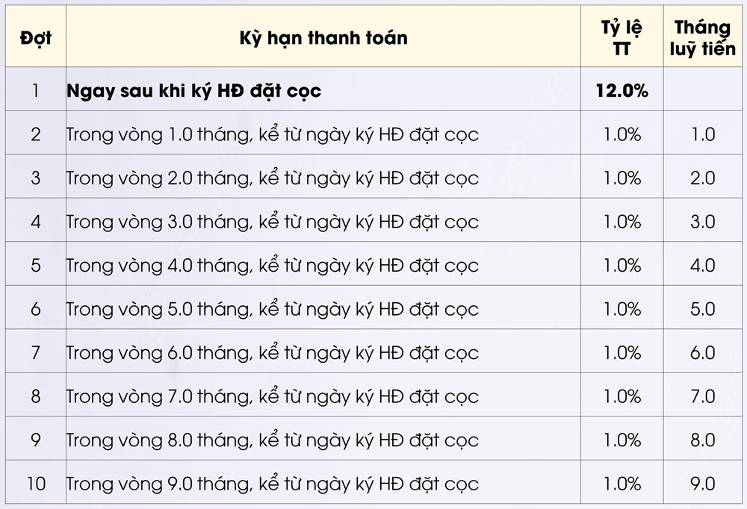Viewport: 747px width, 509px height.
Task: Select the "Trong vòng 3.0 tháng" payment term
Action: pyautogui.click(x=272, y=222)
